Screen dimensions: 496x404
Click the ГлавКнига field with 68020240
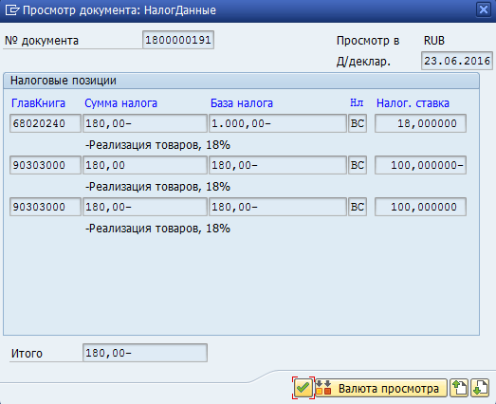(46, 123)
